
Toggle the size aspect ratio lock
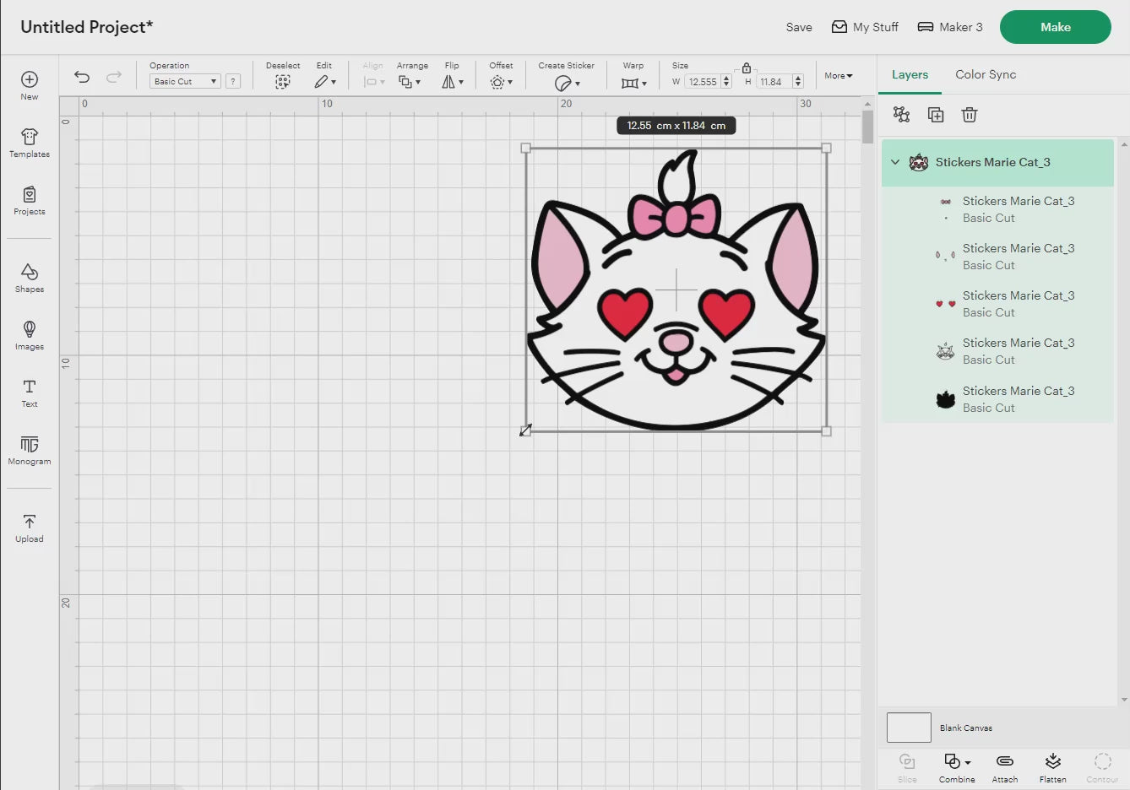(x=747, y=68)
